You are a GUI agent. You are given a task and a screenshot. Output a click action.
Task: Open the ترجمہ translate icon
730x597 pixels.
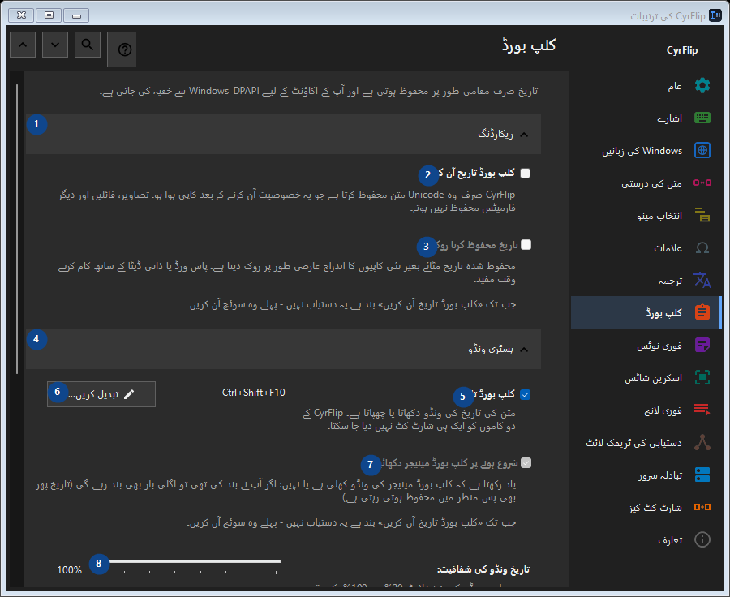702,280
